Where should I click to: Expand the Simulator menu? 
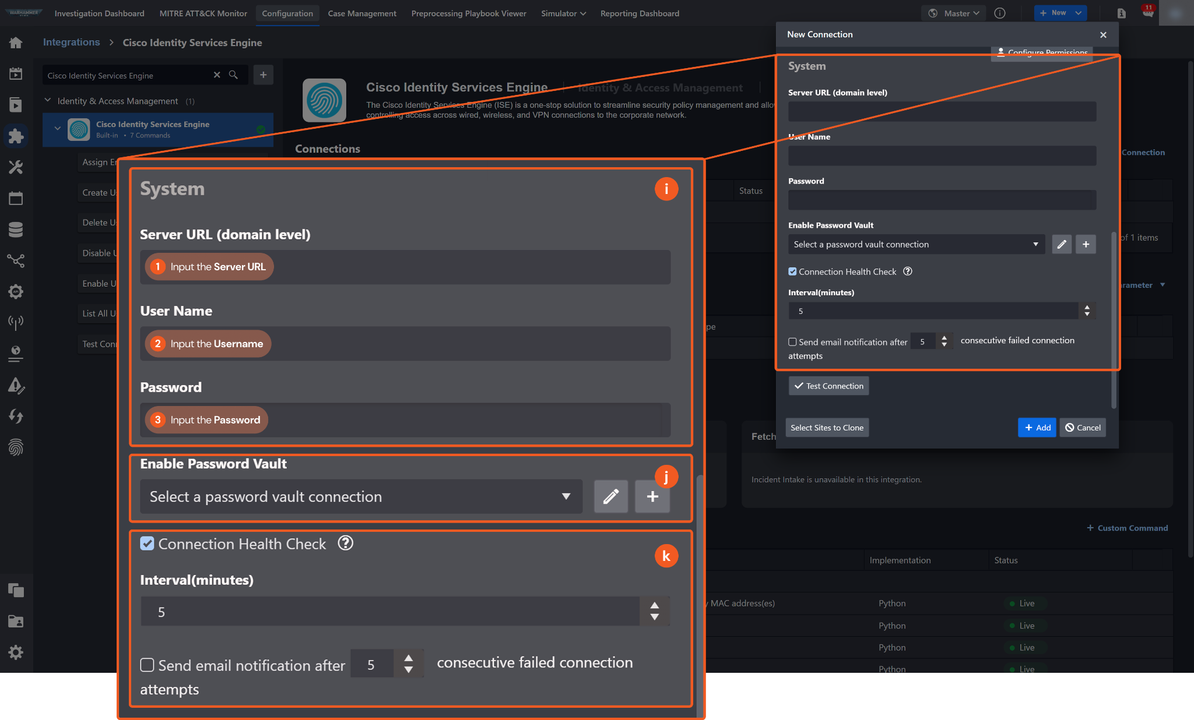(563, 13)
